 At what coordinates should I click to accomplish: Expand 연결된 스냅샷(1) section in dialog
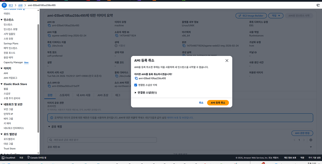[x=146, y=93]
